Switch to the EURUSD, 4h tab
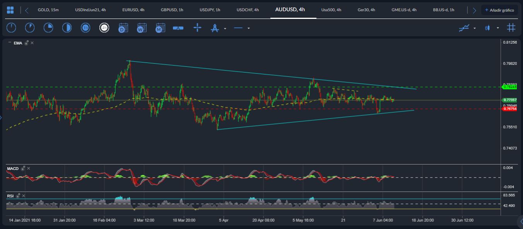 [x=133, y=10]
